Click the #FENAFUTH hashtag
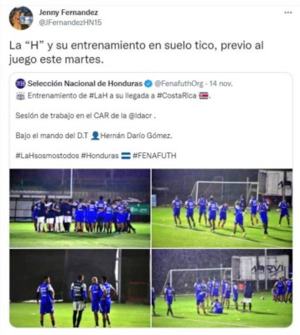Screen dimensions: 300x335 (x=154, y=156)
